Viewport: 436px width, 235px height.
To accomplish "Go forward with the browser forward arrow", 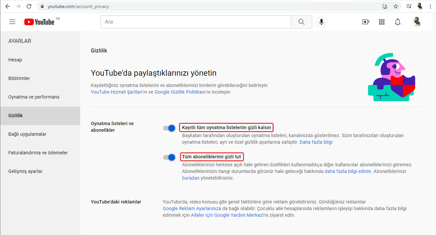I will point(18,6).
